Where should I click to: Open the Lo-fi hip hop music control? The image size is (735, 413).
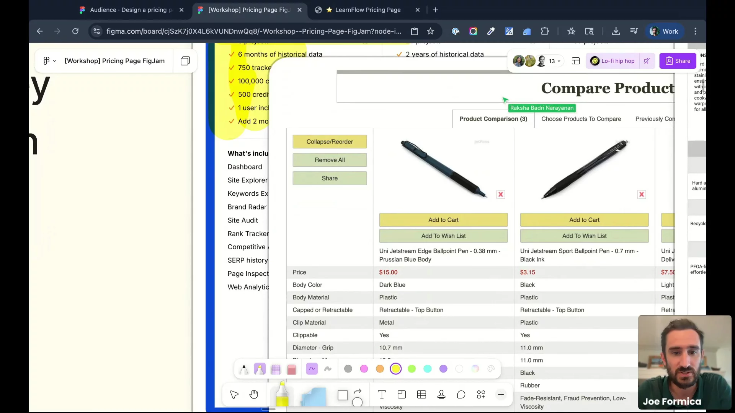tap(612, 61)
